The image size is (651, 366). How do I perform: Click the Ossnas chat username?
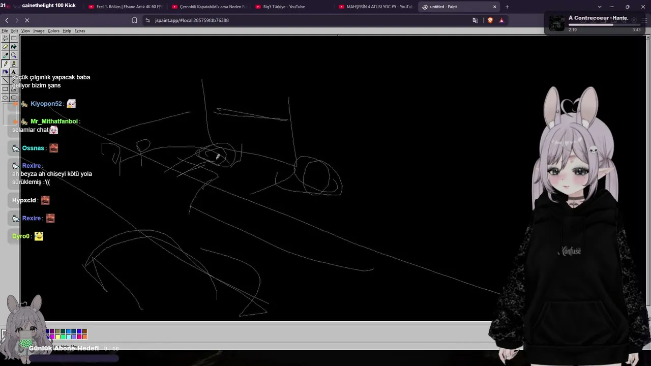[33, 148]
